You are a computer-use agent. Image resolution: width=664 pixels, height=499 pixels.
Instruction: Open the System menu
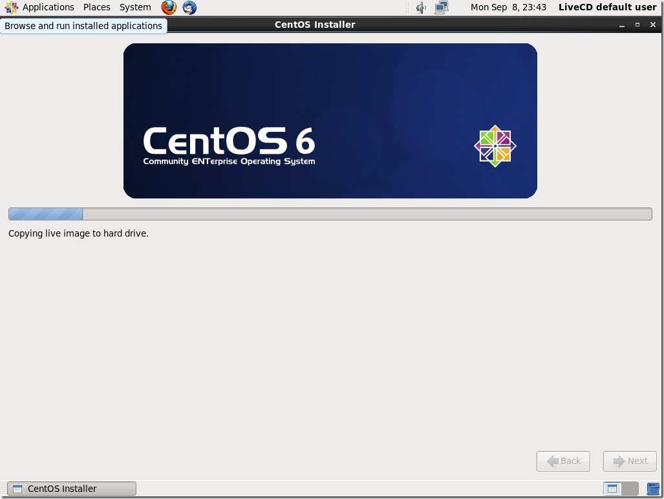[x=135, y=7]
